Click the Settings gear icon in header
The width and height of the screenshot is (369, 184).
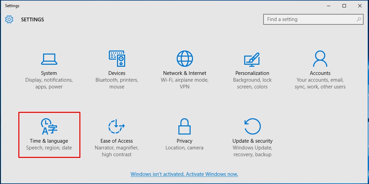point(9,19)
